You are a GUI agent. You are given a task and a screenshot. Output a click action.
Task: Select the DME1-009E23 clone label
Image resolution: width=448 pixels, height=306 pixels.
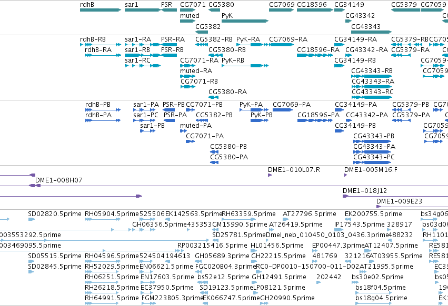tap(399, 201)
